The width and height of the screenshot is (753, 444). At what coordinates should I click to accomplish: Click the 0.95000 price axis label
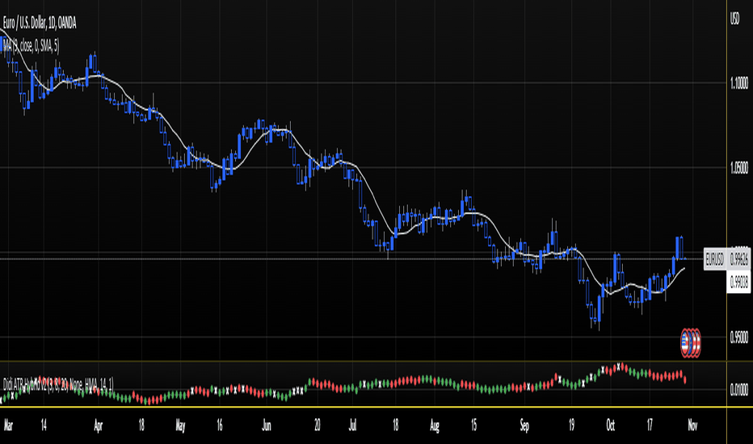tap(738, 337)
